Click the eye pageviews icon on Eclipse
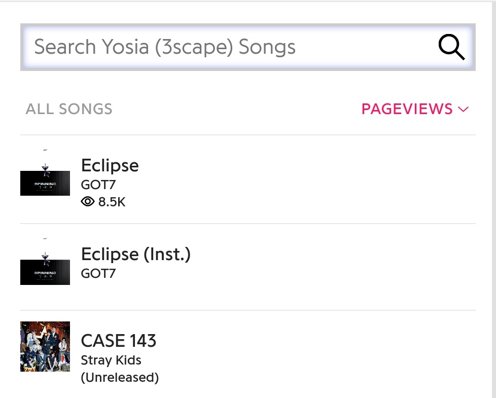Screen dimensions: 496x398 [x=88, y=202]
